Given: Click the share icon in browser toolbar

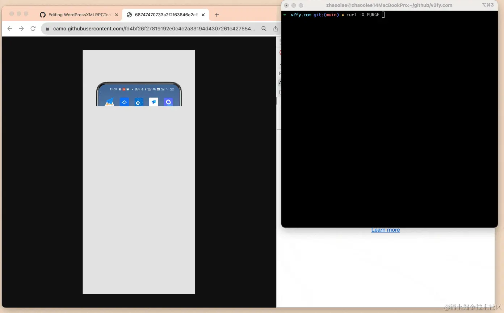Looking at the screenshot, I should 276,29.
